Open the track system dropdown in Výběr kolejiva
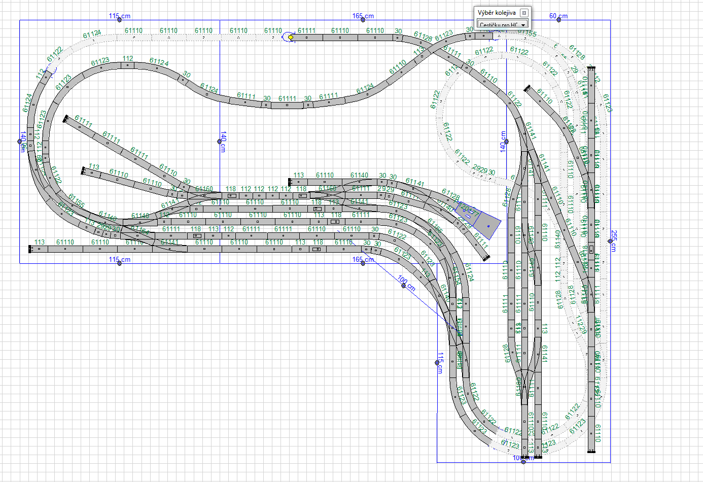 (523, 25)
